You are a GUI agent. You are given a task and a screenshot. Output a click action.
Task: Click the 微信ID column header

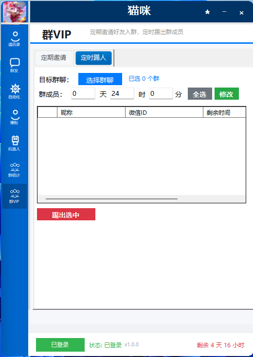[164, 112]
